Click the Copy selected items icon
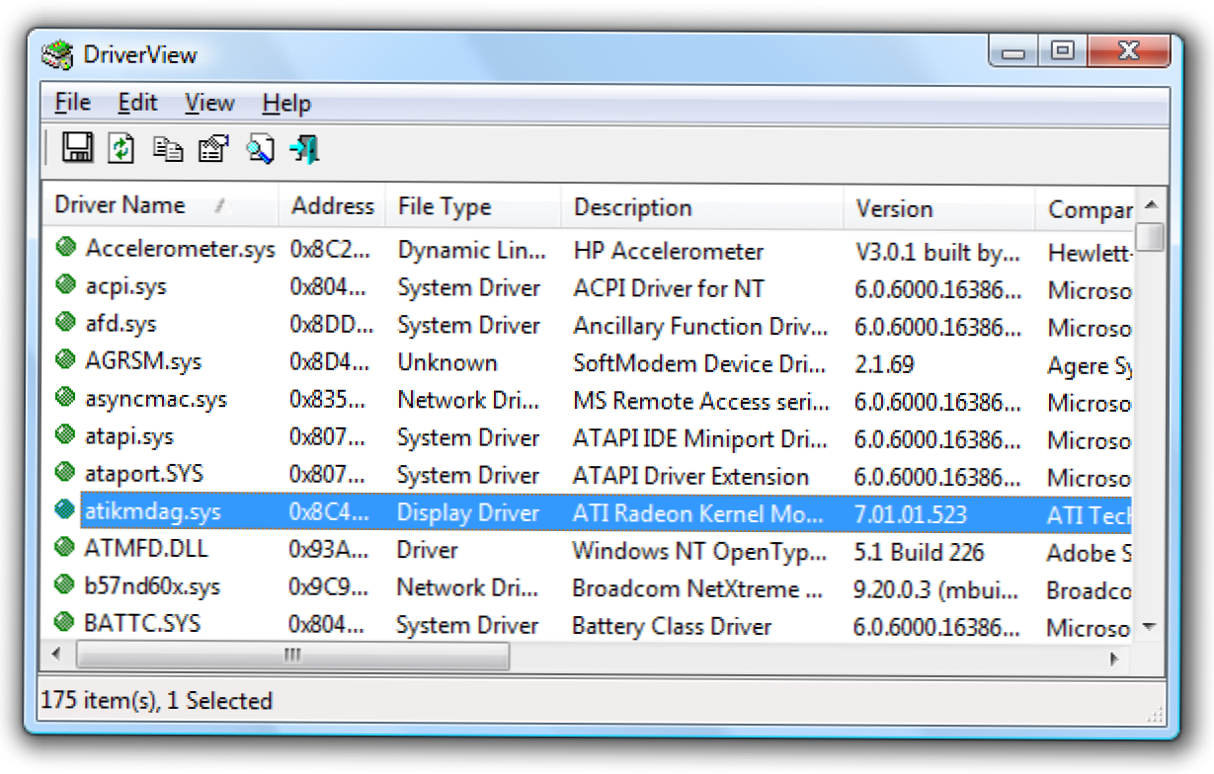This screenshot has height=774, width=1214. [168, 149]
